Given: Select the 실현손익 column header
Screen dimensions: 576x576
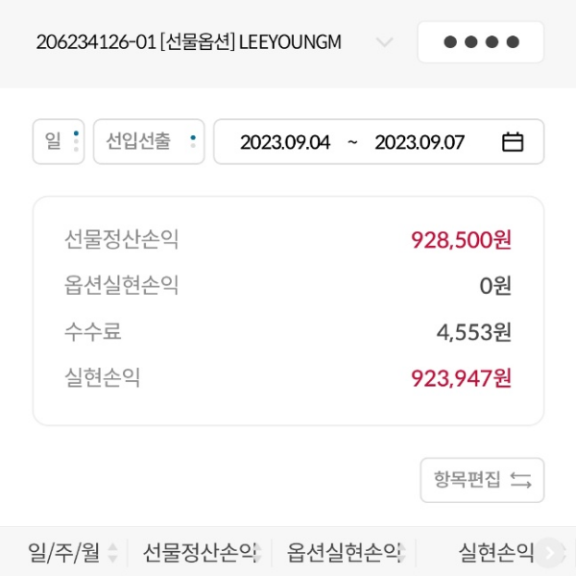Looking at the screenshot, I should (x=495, y=553).
